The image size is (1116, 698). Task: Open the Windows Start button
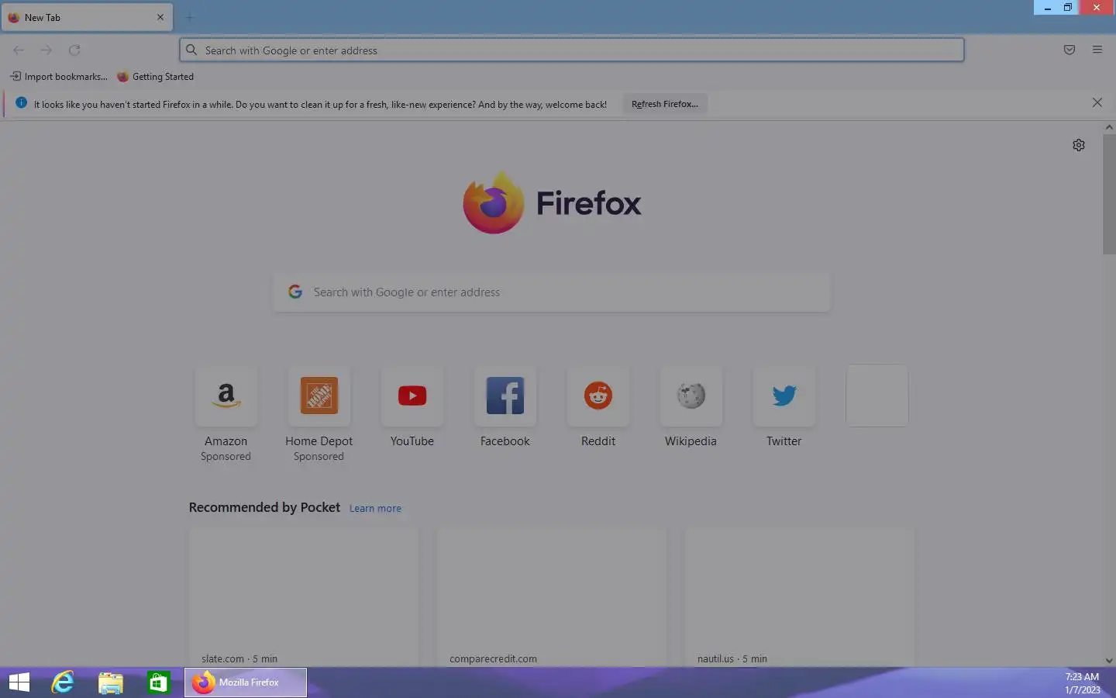click(x=19, y=682)
